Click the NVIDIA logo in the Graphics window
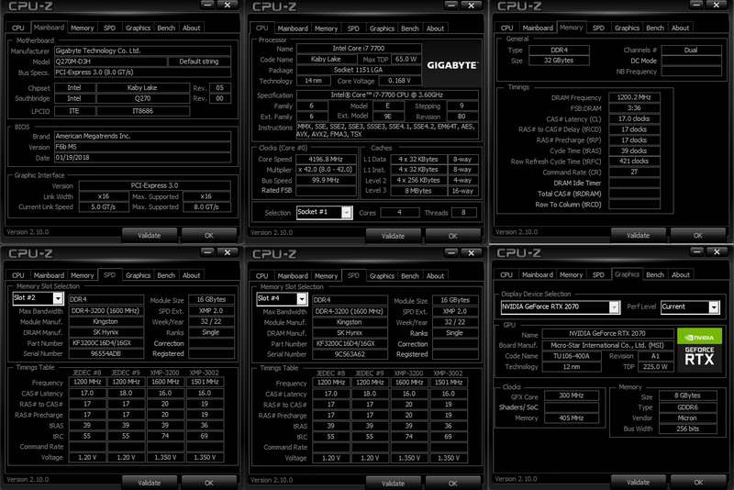The image size is (734, 490). pos(699,337)
